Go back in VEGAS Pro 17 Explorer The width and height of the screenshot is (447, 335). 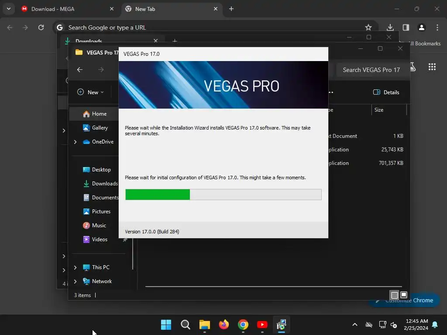(x=80, y=69)
